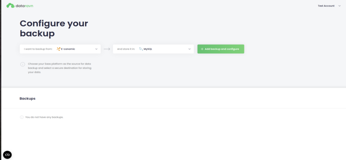Image resolution: width=346 pixels, height=160 pixels.
Task: Click the 'Configure your backup' heading
Action: (x=54, y=28)
